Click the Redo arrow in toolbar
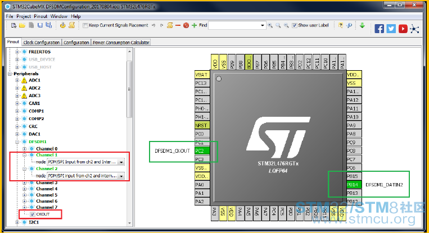 [161, 25]
